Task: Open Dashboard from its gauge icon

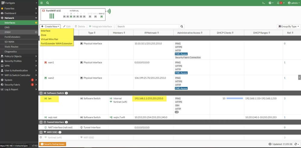Action: coord(2,13)
